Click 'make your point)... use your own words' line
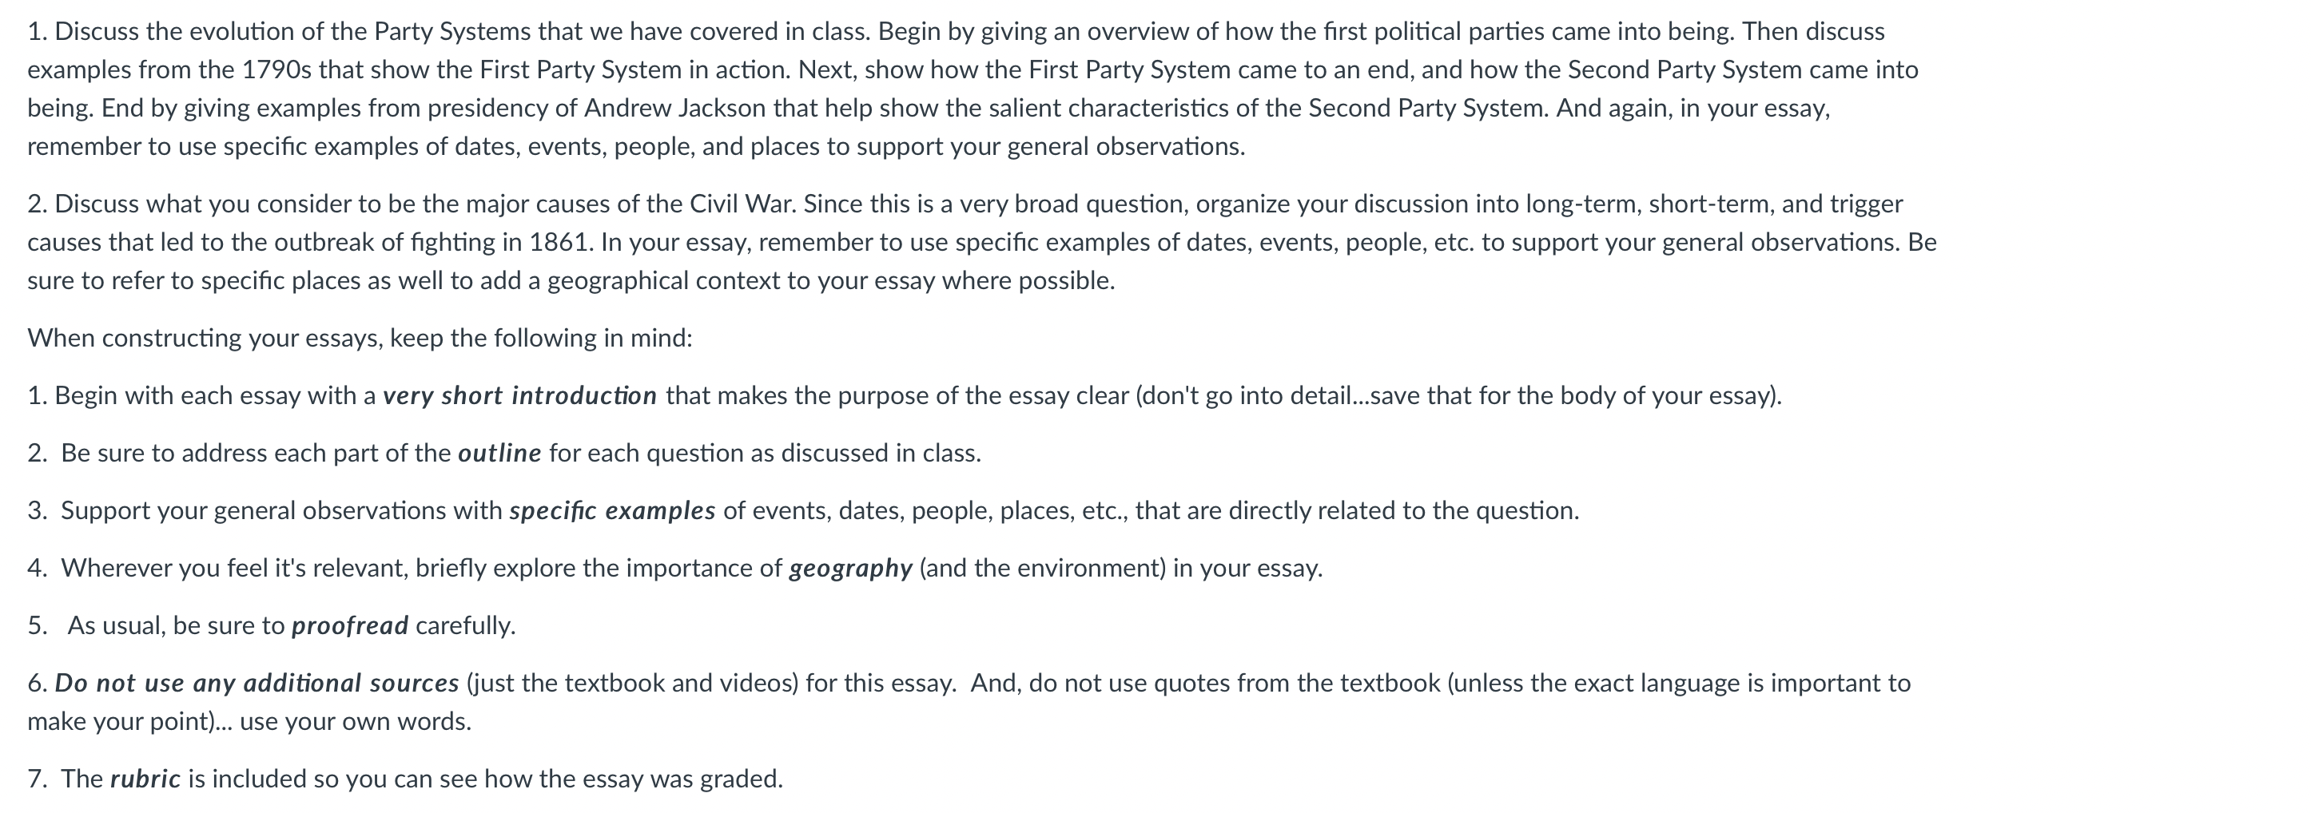Viewport: 2311px width, 813px height. click(249, 722)
